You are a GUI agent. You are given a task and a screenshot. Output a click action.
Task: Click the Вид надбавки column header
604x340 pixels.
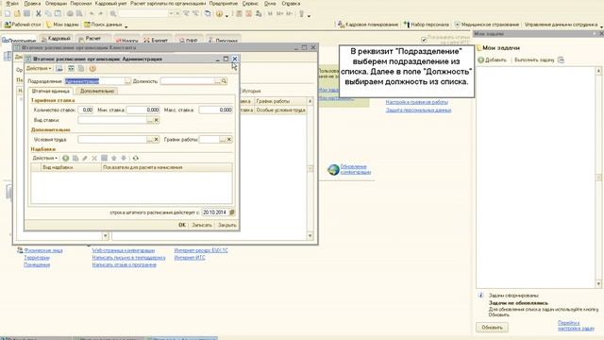pos(71,167)
